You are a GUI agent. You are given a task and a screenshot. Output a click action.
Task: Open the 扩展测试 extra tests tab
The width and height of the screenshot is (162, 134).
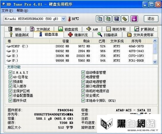coord(144,29)
